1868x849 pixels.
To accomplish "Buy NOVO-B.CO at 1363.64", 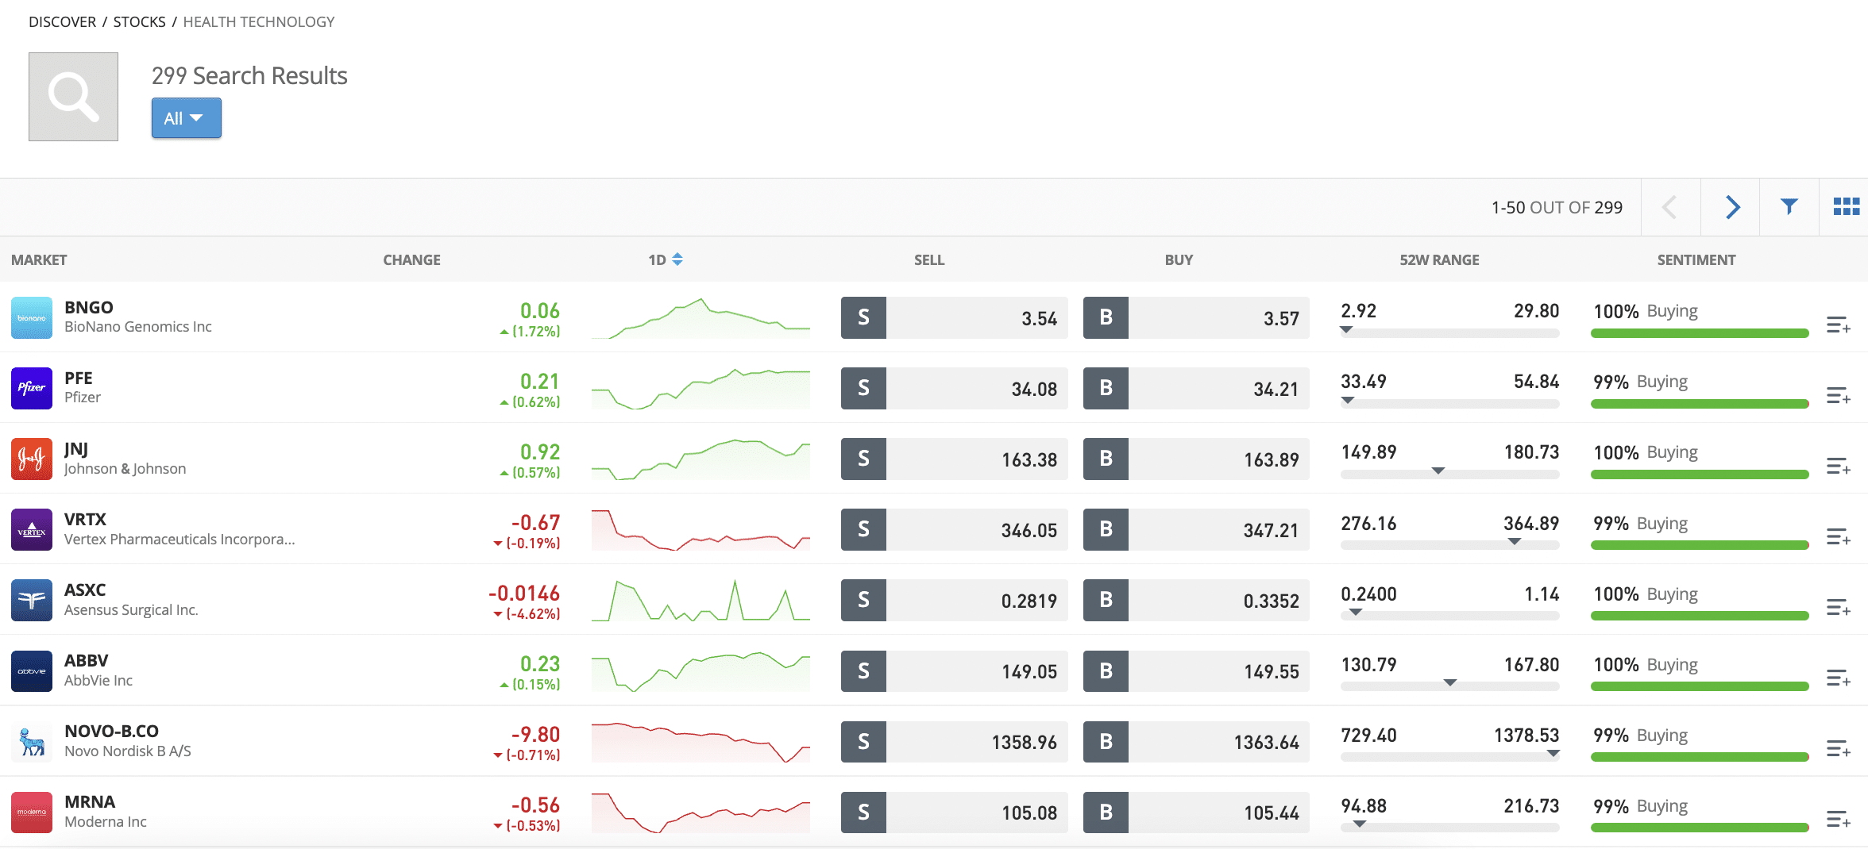I will tap(1196, 742).
